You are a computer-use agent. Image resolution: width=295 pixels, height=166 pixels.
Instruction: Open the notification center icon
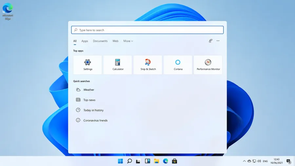[289, 161]
